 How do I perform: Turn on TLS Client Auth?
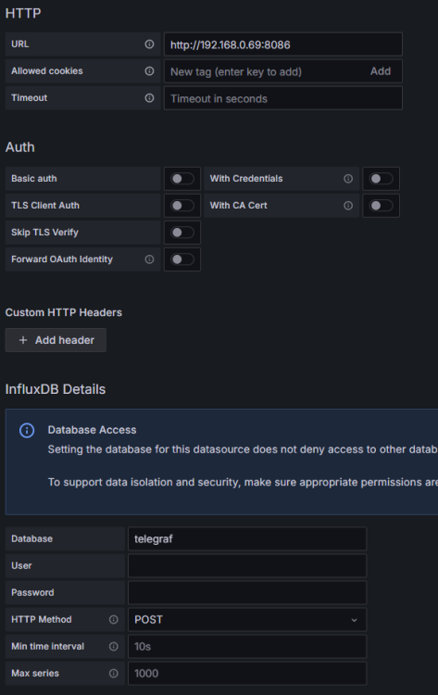182,205
